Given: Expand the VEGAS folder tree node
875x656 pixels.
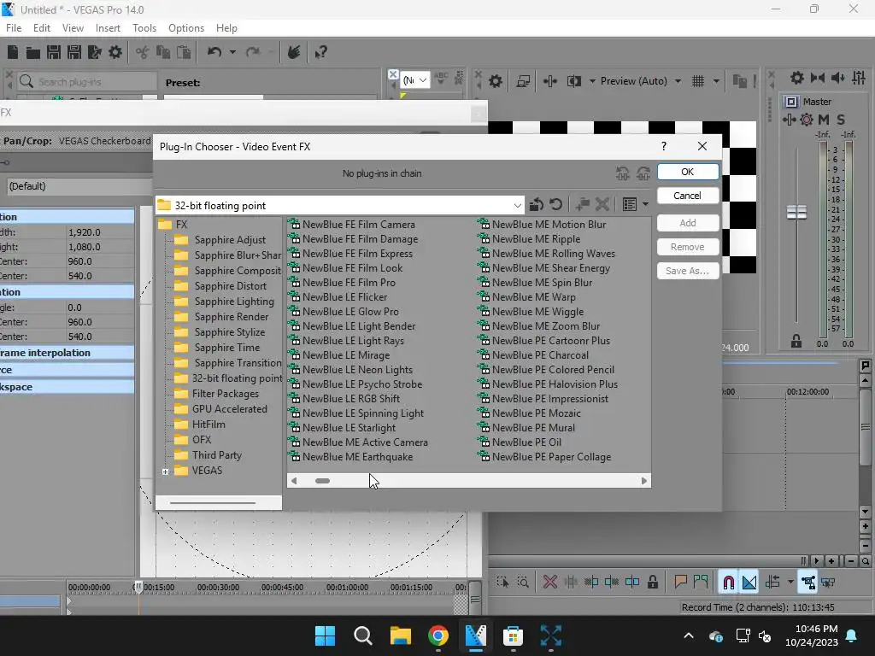Looking at the screenshot, I should [x=165, y=471].
